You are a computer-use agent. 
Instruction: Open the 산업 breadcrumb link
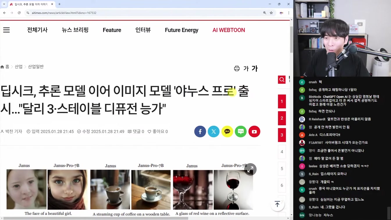pos(19,67)
